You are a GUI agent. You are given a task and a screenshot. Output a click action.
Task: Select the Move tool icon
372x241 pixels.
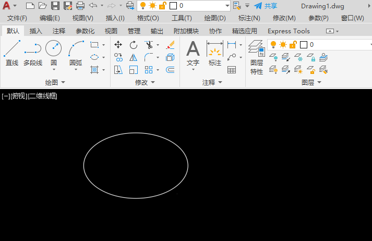coord(118,45)
